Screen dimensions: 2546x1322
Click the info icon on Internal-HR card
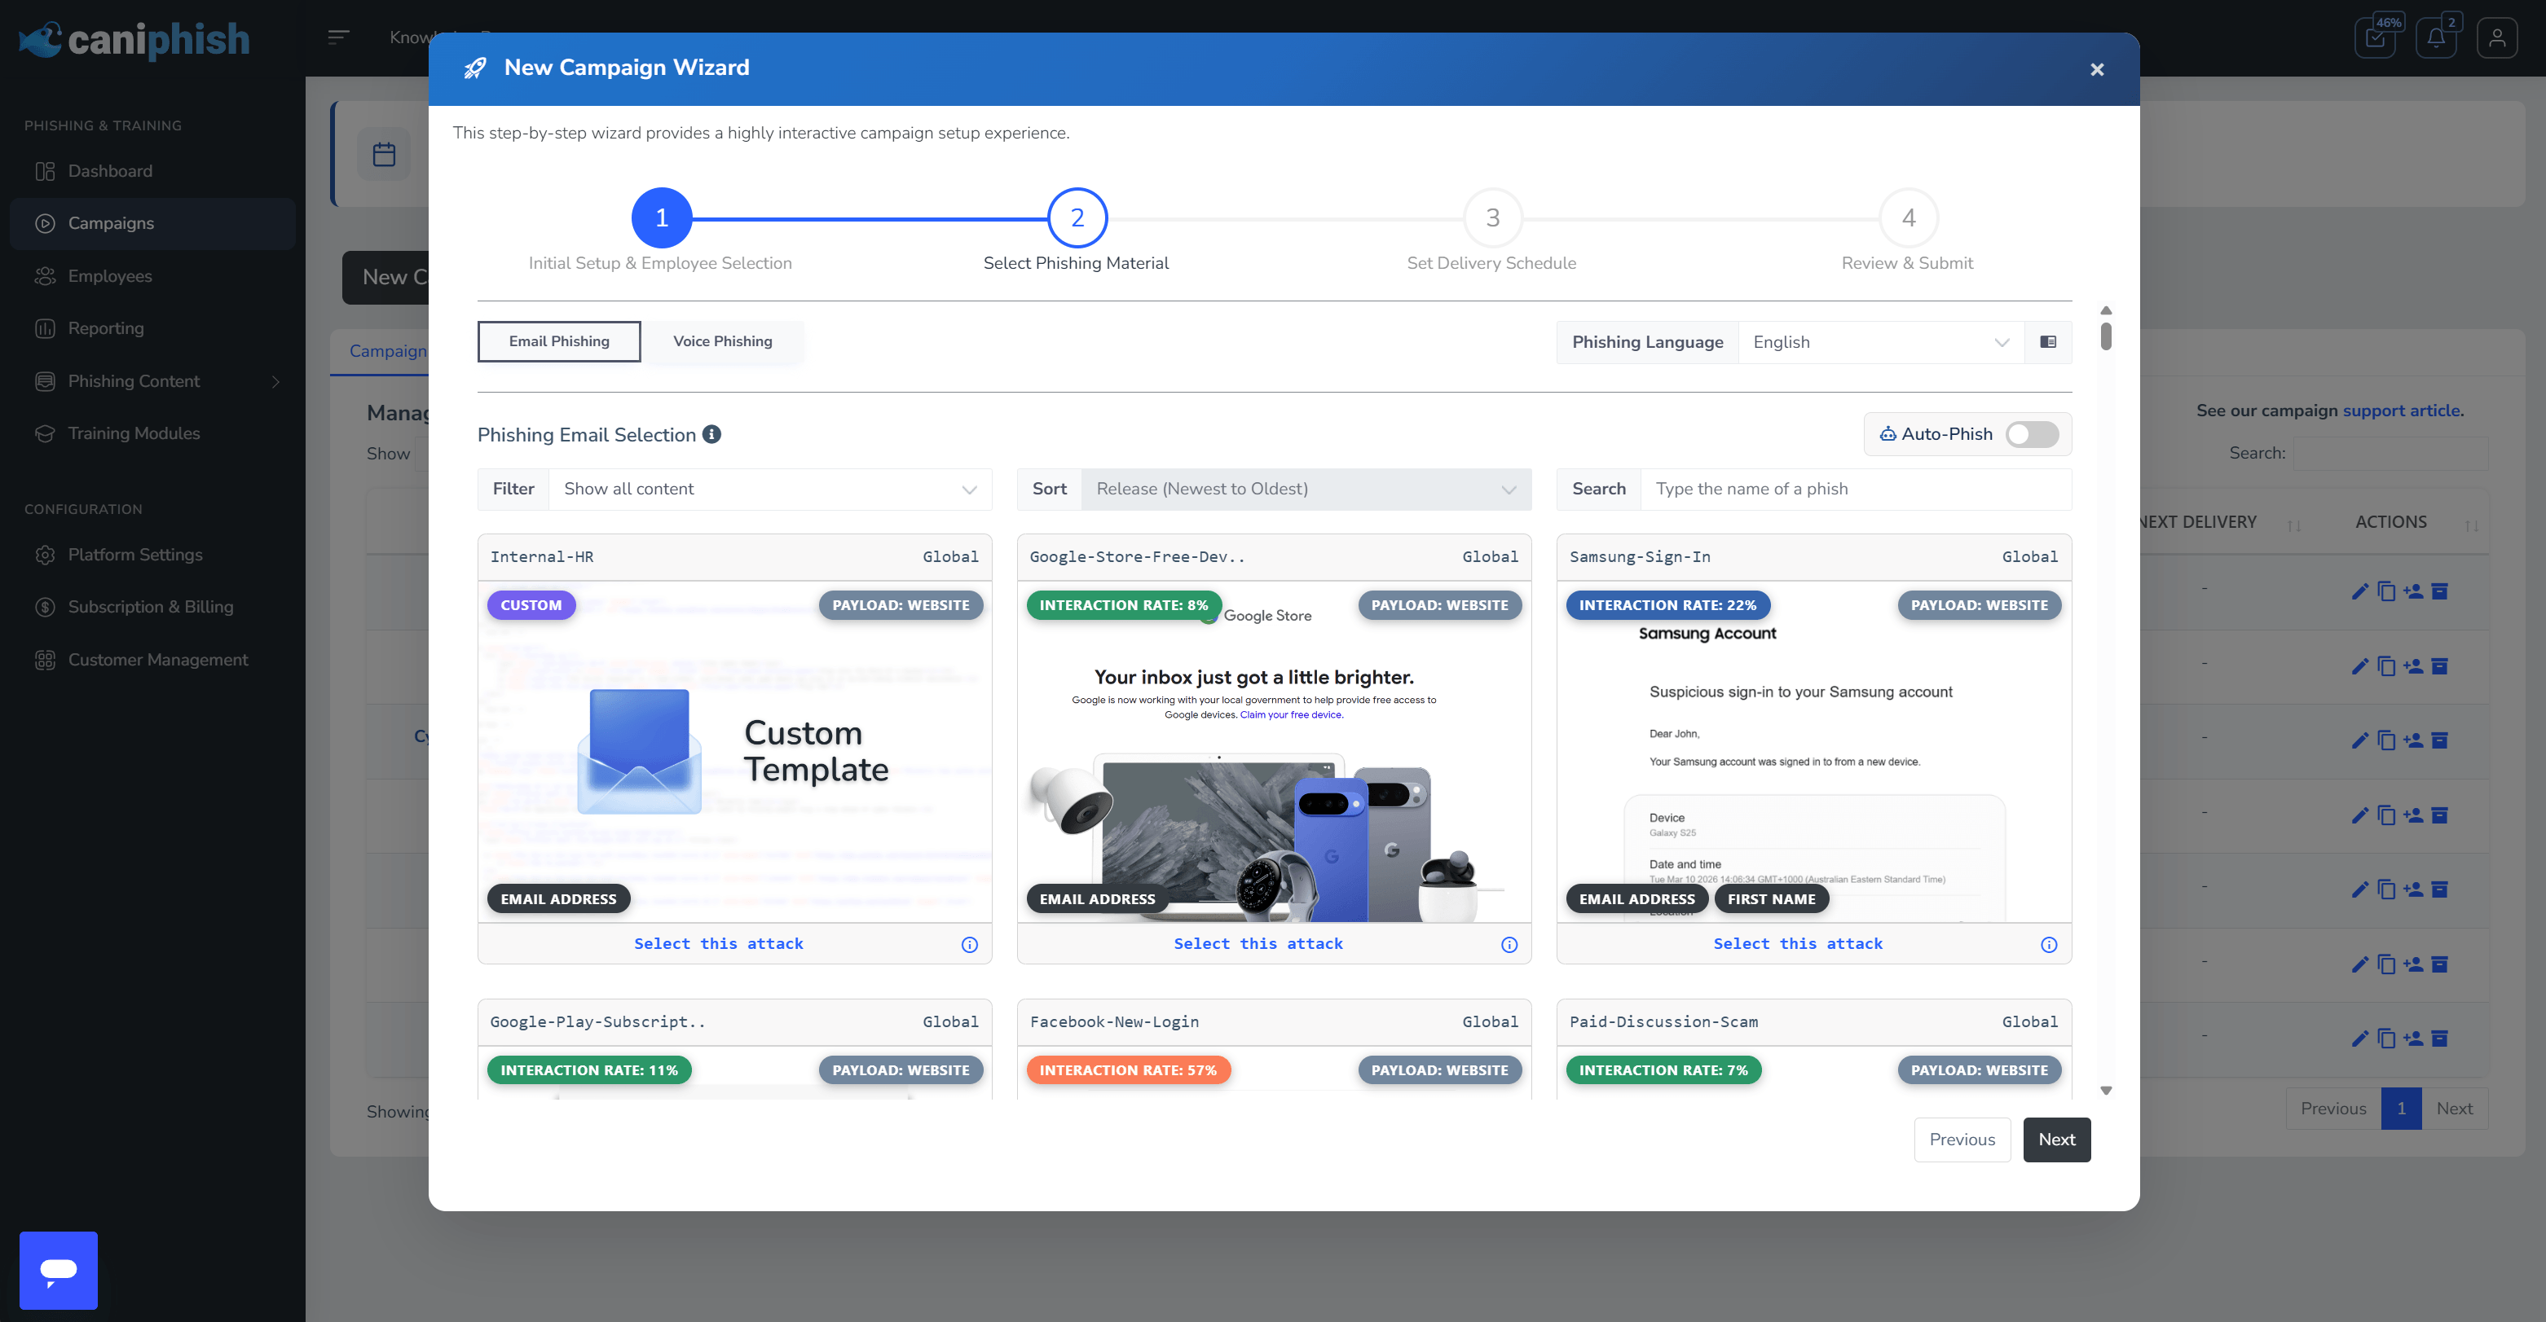(x=970, y=945)
